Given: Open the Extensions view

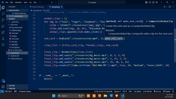Looking at the screenshot, I should 3,32.
